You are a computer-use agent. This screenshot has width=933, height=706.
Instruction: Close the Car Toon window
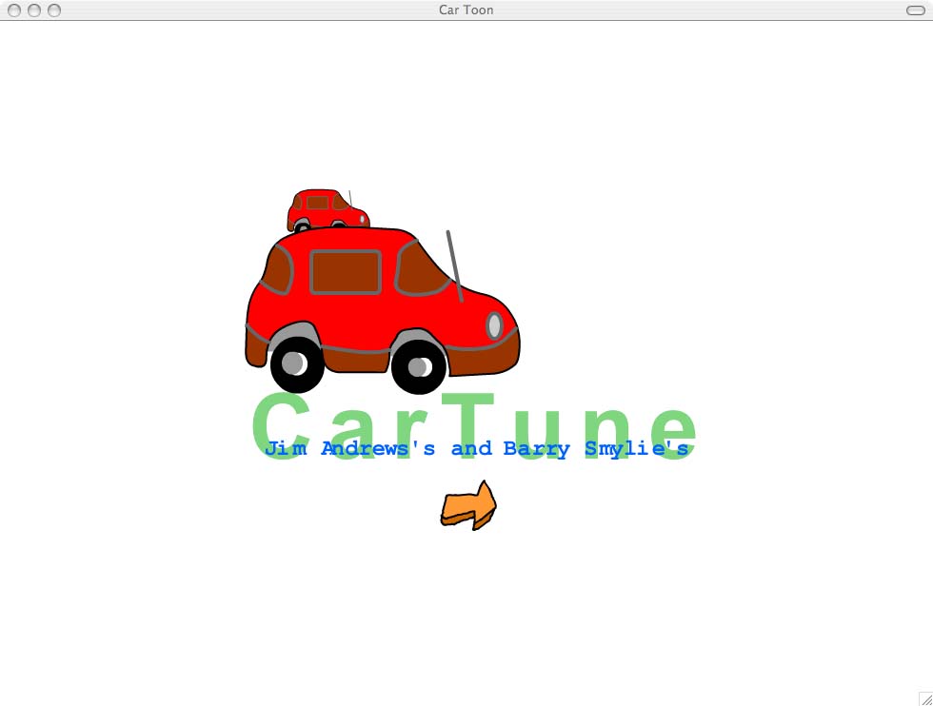click(14, 10)
